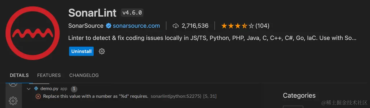Open the extension manage gear icon
This screenshot has height=108, width=370.
(102, 51)
